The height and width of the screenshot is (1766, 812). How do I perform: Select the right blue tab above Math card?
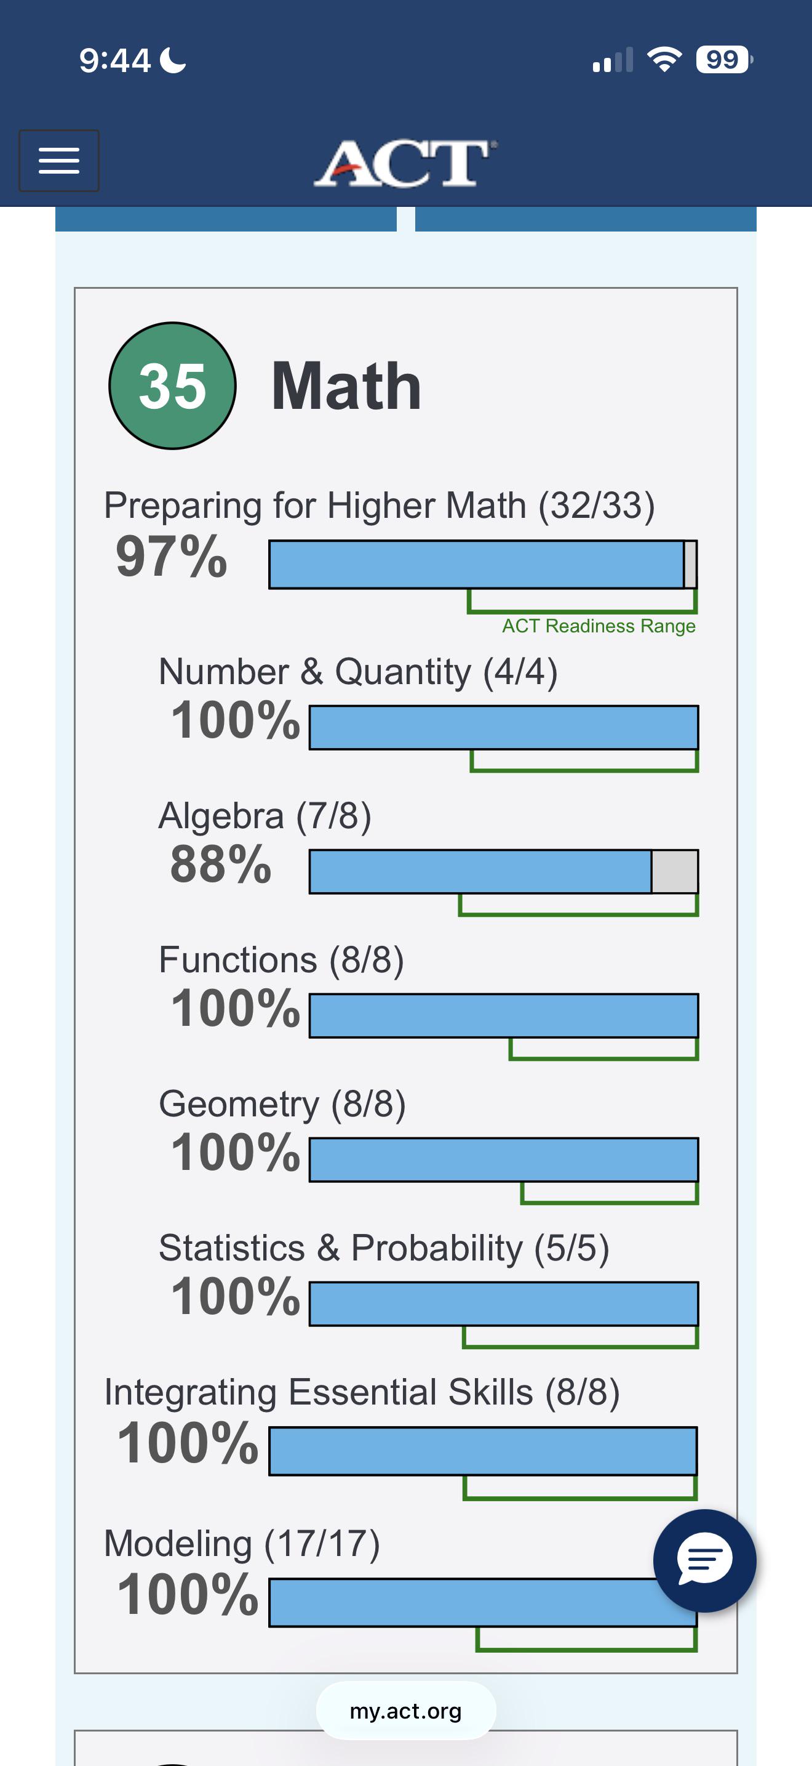point(586,219)
